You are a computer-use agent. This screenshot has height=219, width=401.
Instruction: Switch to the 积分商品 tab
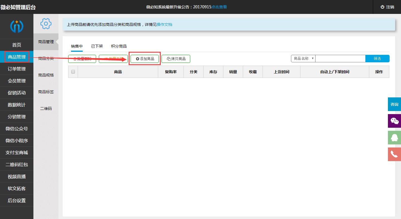(119, 46)
